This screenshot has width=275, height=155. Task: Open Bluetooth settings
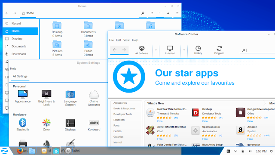[x=23, y=124]
